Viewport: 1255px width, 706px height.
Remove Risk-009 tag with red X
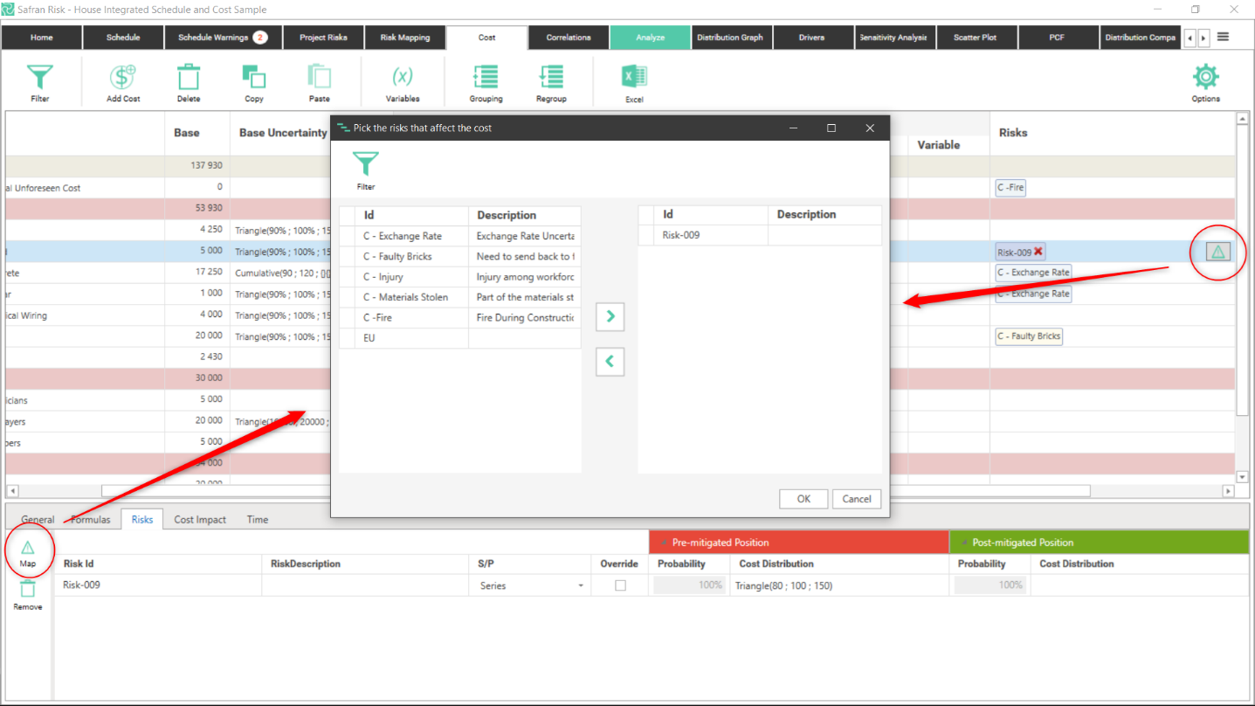(1038, 252)
